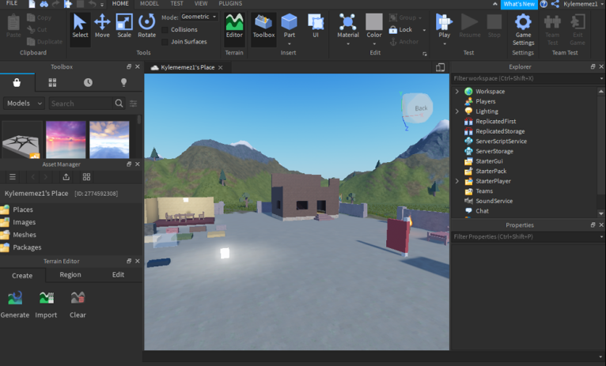
Task: Select ServerScriptService in Explorer
Action: click(501, 141)
